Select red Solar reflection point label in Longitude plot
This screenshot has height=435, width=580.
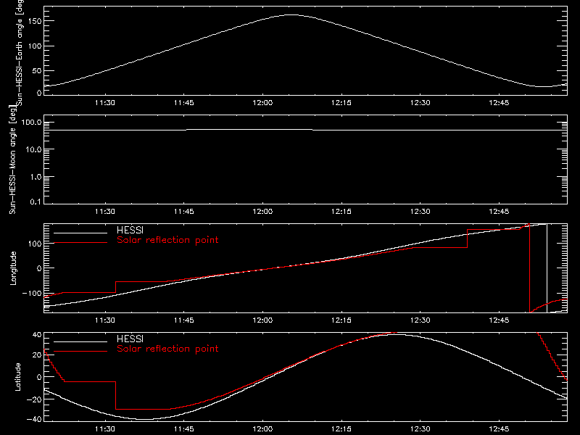[167, 240]
